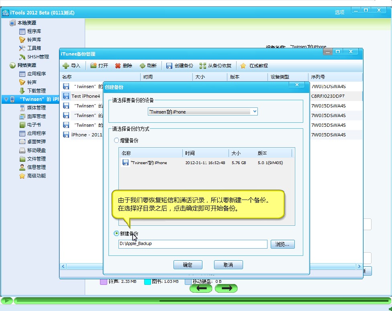The height and width of the screenshot is (311, 392).
Task: Close the 创建备份 dialog
Action: 297,84
